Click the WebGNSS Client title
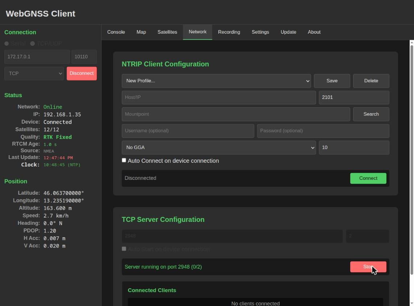Screen dimensions: 414x306 pos(40,13)
